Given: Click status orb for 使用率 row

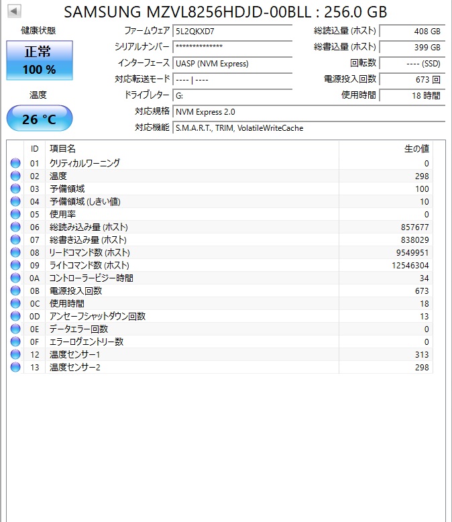Looking at the screenshot, I should click(x=15, y=214).
